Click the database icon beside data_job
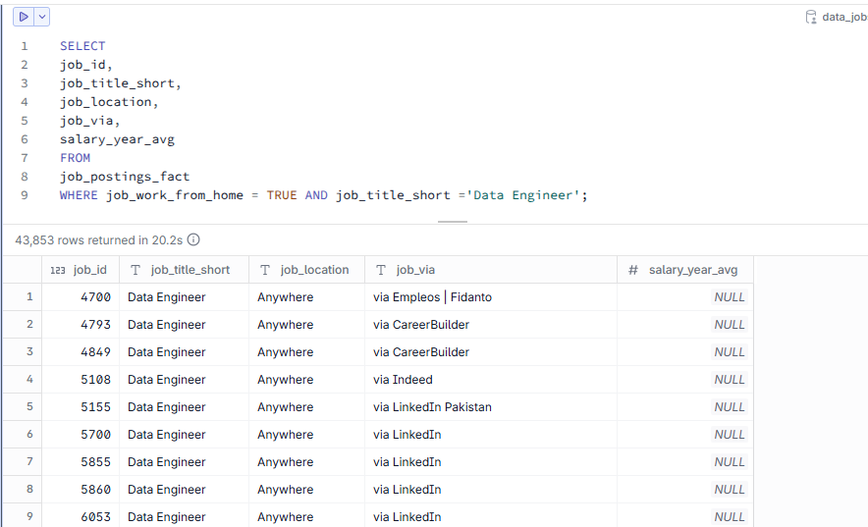 [810, 17]
